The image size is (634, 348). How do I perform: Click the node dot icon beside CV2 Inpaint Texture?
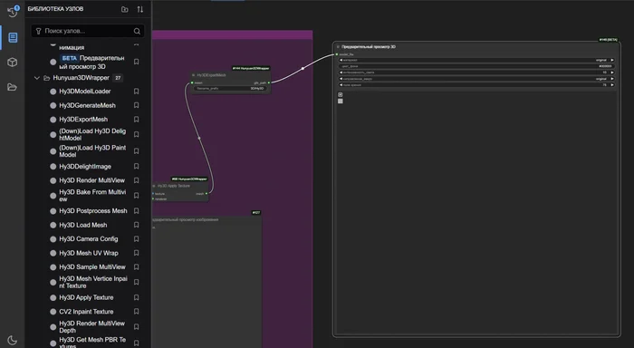coord(53,312)
